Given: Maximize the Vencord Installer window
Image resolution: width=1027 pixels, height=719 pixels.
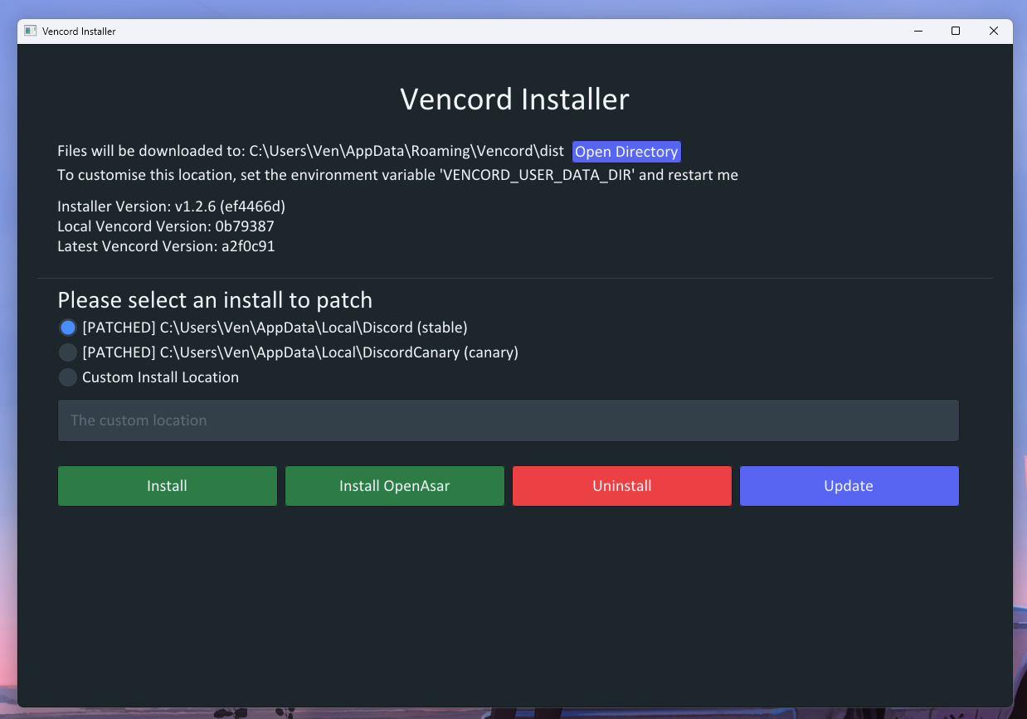Looking at the screenshot, I should pos(956,31).
